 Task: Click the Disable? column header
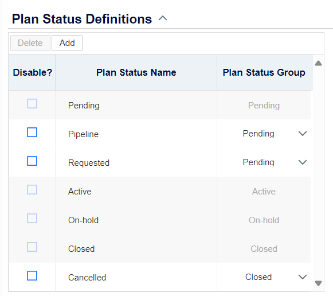(x=32, y=72)
